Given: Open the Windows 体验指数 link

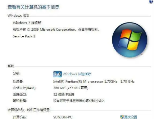Looking at the screenshot, I should click(x=77, y=74).
